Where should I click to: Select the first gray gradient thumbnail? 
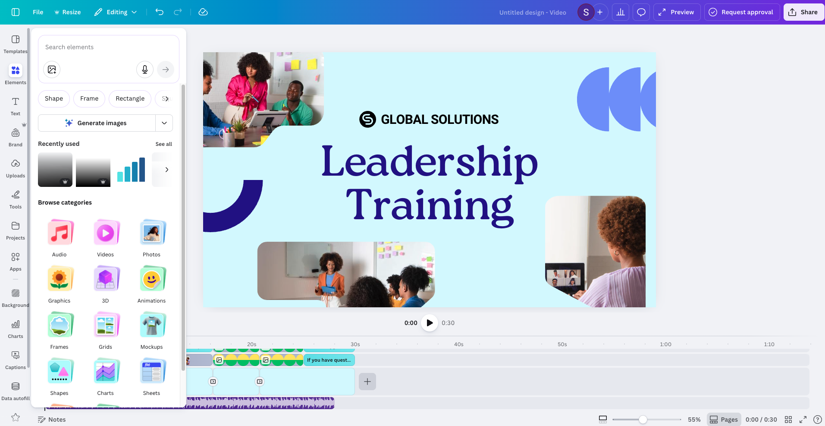point(55,170)
